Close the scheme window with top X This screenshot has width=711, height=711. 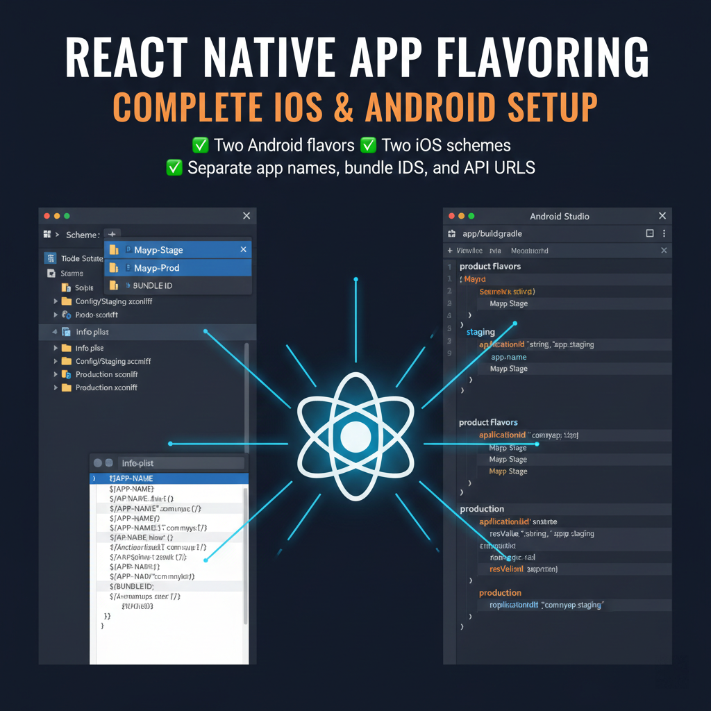tap(246, 215)
